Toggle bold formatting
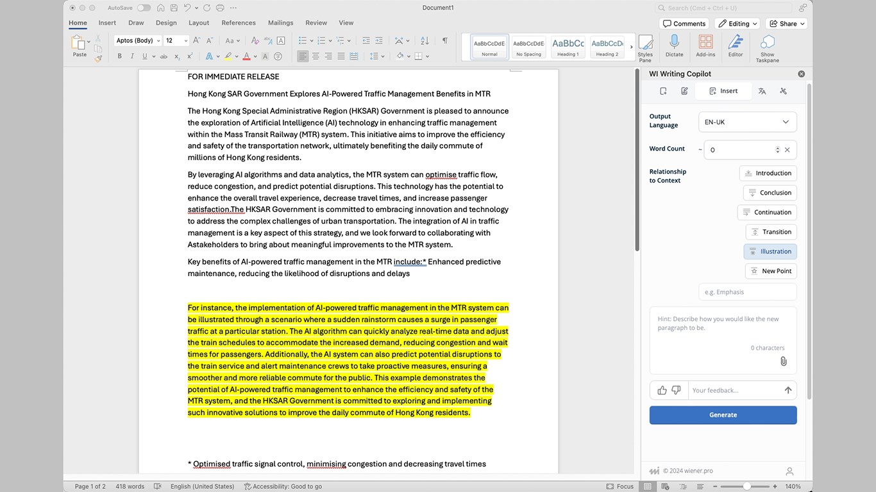This screenshot has width=876, height=492. 119,56
